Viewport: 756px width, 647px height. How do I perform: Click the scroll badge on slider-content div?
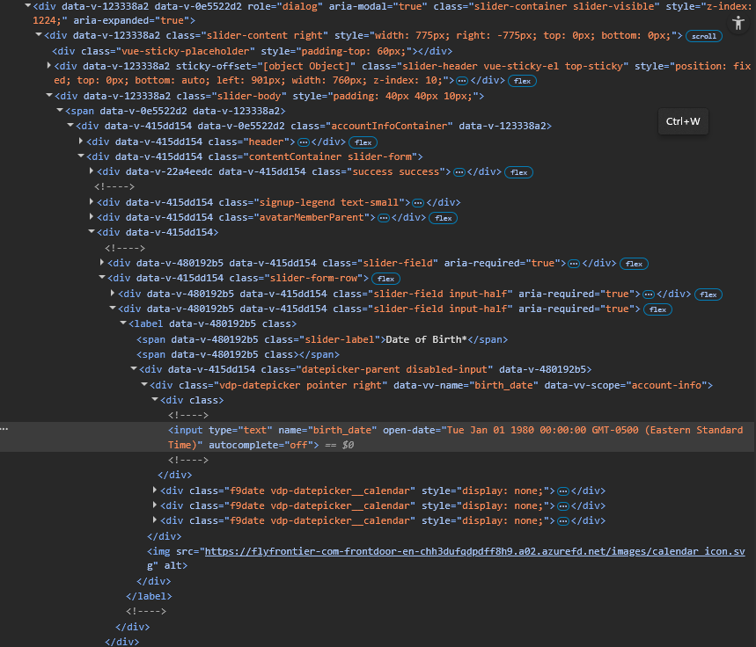click(701, 36)
